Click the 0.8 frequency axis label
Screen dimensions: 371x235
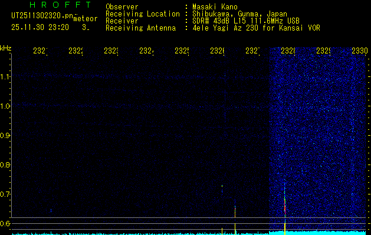point(5,164)
